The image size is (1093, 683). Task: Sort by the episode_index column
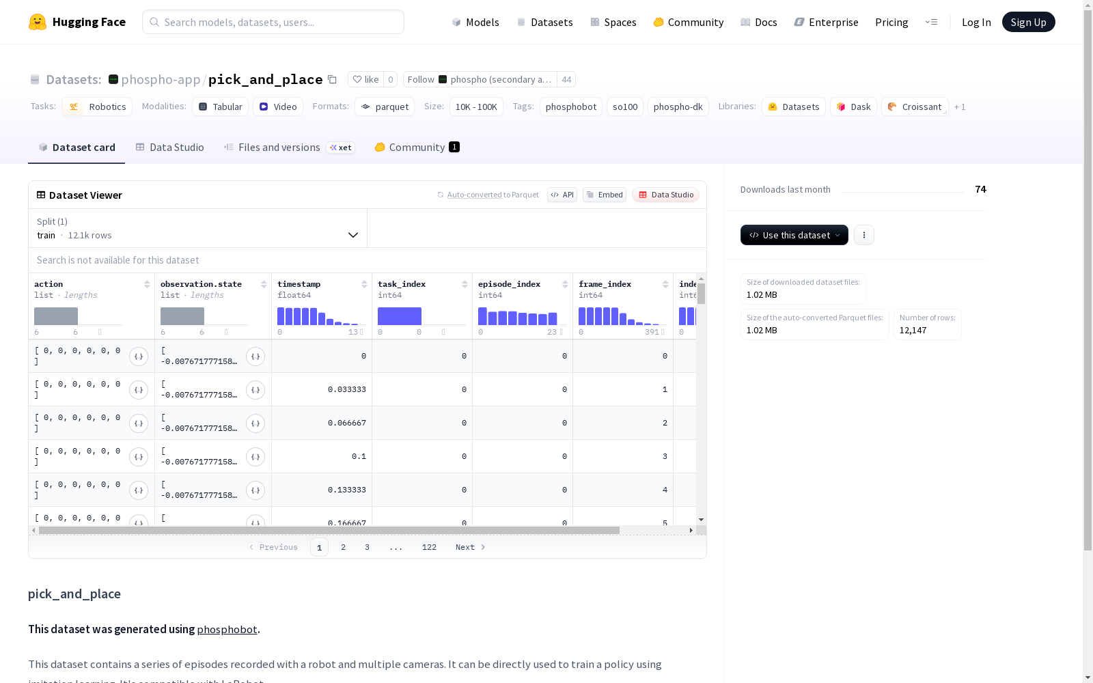[x=565, y=284]
